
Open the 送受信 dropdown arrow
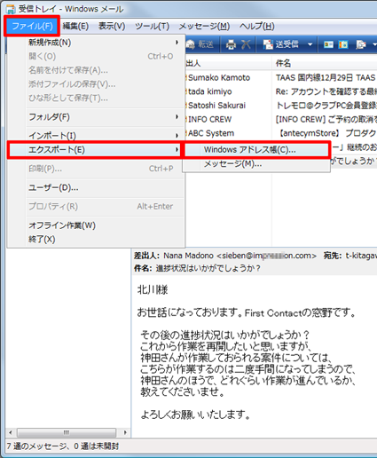click(x=310, y=45)
